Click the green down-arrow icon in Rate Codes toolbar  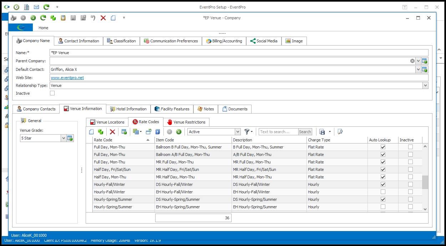point(179,132)
